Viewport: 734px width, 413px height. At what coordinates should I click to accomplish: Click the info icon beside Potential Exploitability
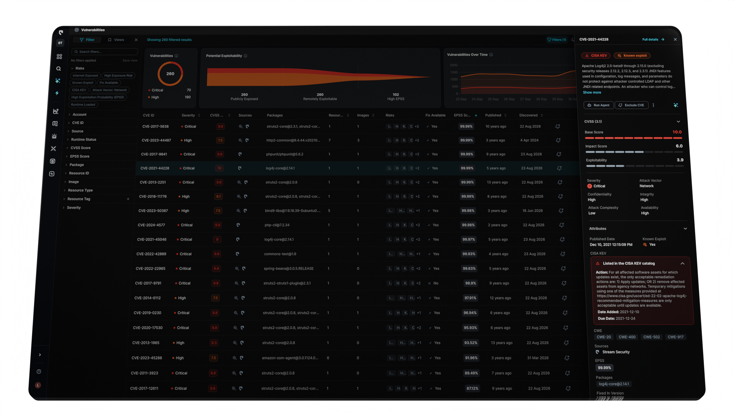pos(245,56)
